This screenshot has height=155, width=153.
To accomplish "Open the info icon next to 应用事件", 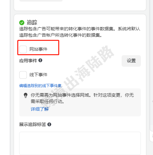I will tap(40, 60).
